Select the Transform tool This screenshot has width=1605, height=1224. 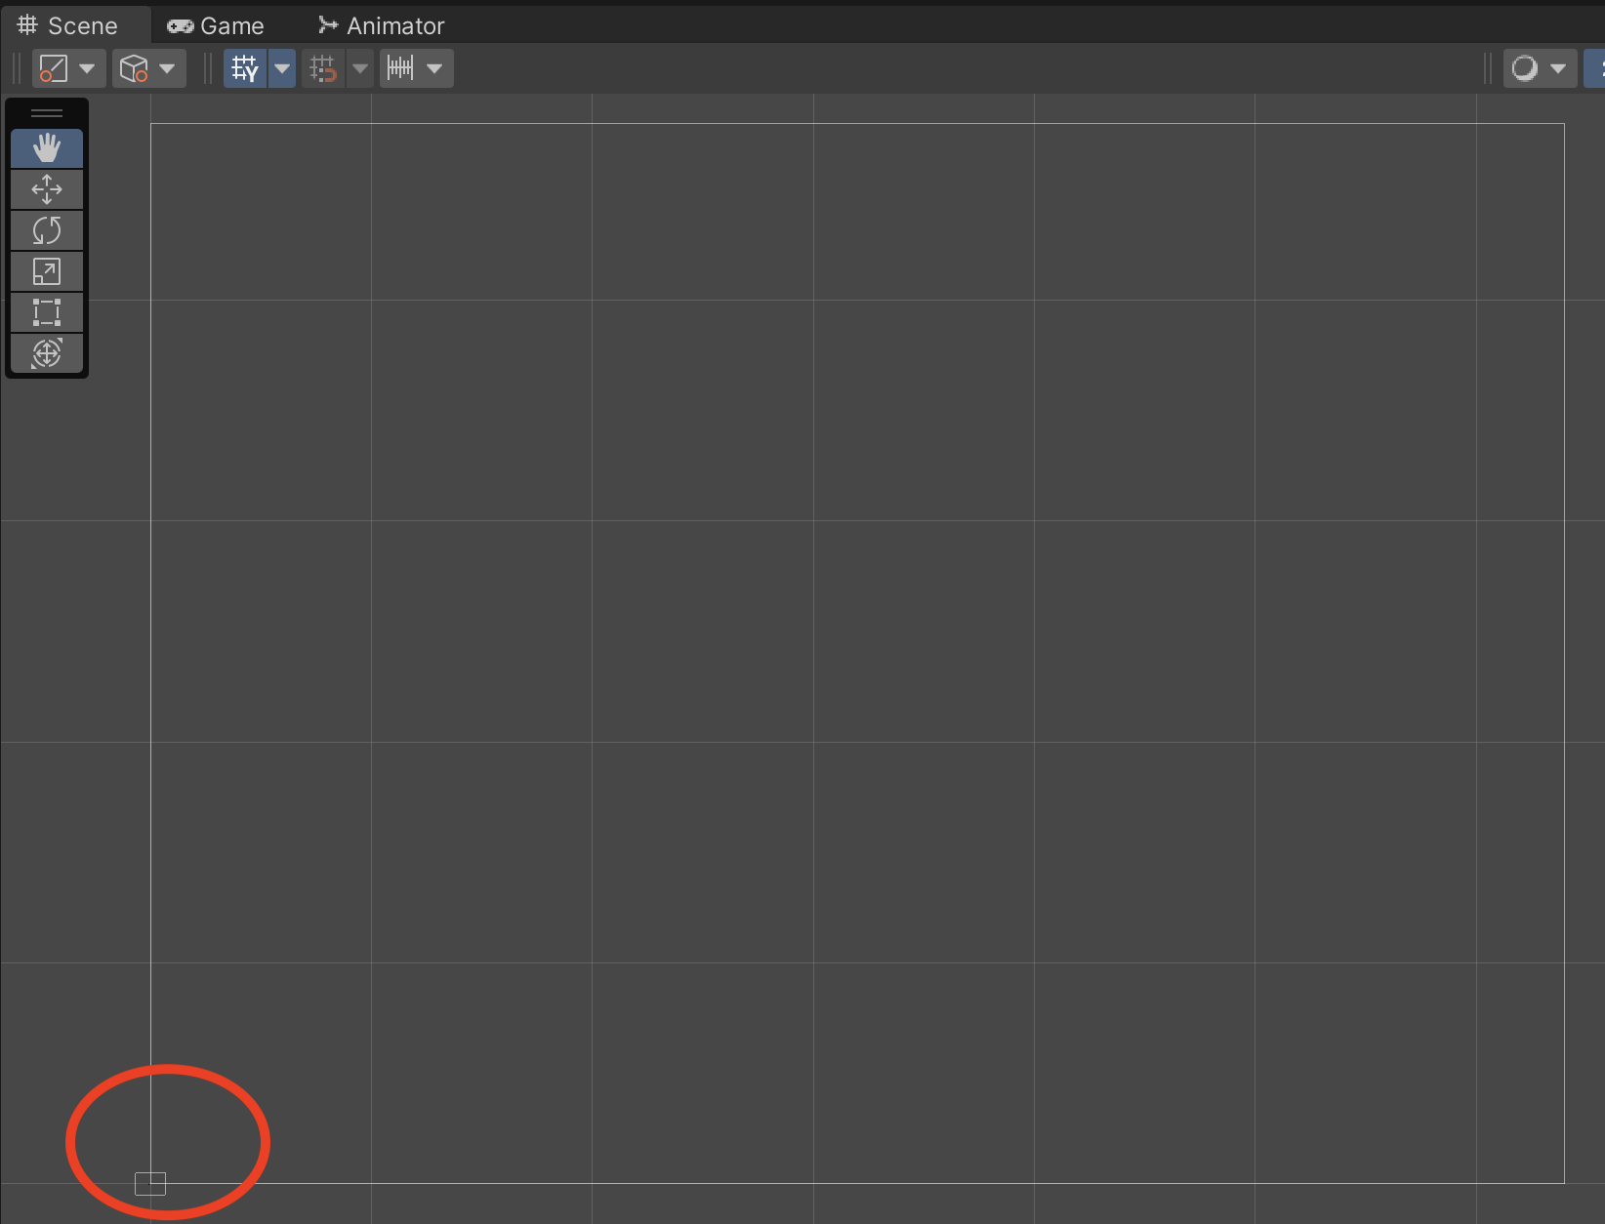[47, 353]
